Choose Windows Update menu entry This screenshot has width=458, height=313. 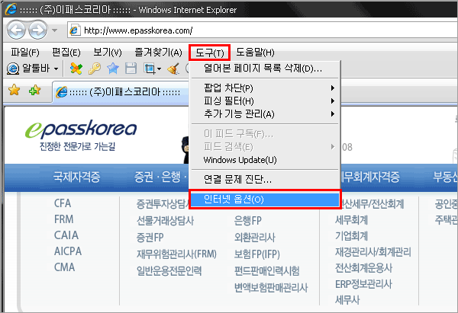[240, 160]
